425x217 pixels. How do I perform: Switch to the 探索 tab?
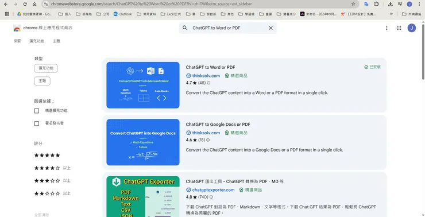pyautogui.click(x=17, y=41)
